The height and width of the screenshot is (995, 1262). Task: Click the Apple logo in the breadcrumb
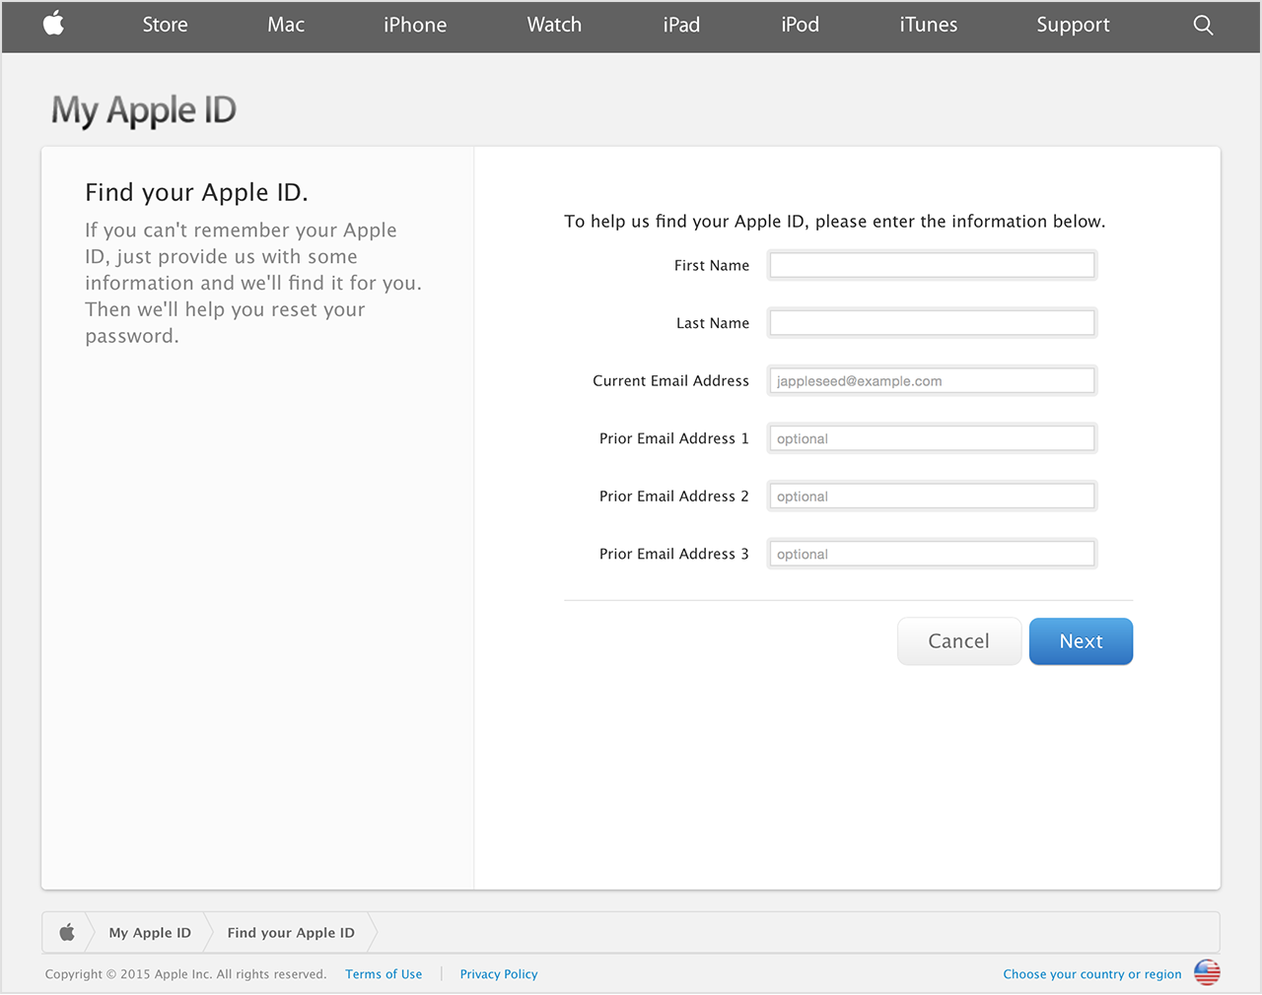coord(67,932)
